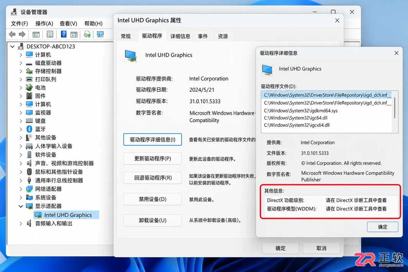The image size is (408, 272).
Task: Expand the 系统设备 node
Action: click(x=21, y=198)
